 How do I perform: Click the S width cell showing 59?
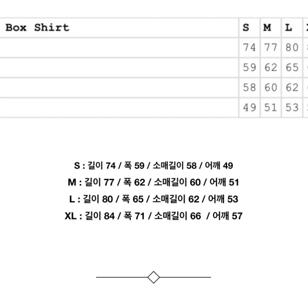point(249,68)
